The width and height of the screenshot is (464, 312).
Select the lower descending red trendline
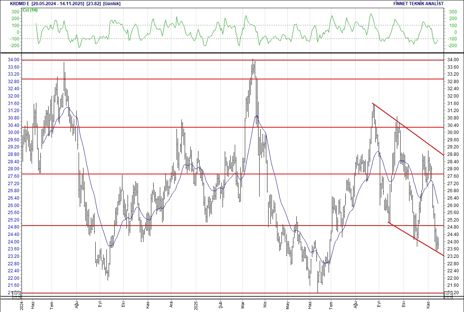412,237
